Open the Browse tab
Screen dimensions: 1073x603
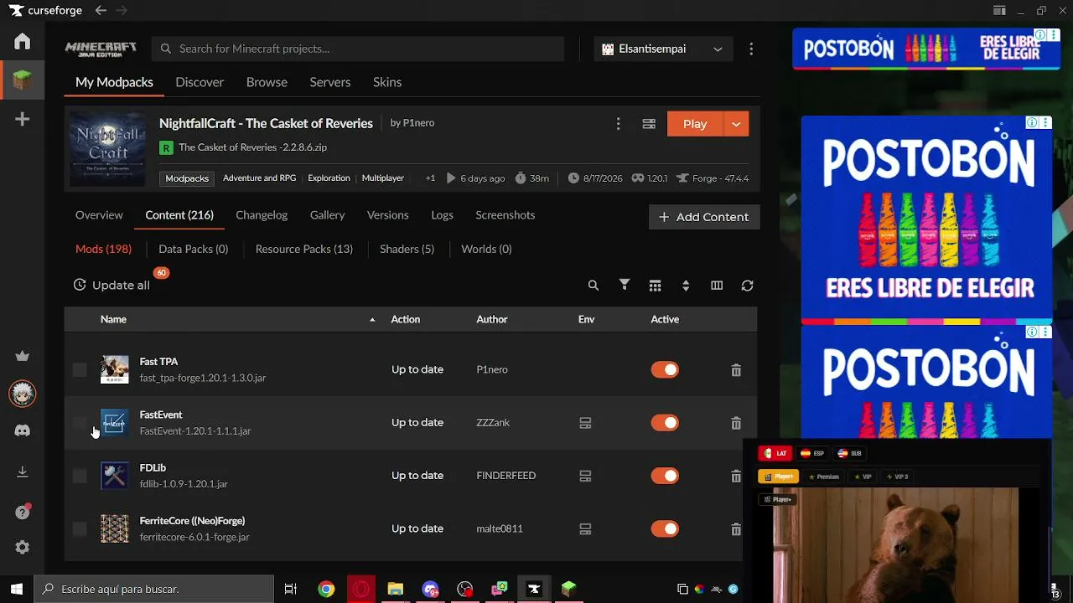[267, 82]
